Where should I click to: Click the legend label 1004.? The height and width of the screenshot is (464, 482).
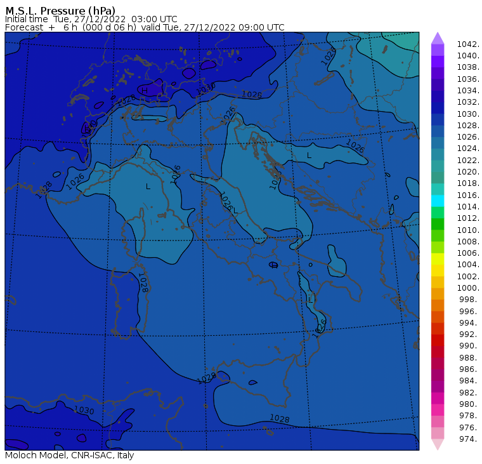click(x=468, y=265)
